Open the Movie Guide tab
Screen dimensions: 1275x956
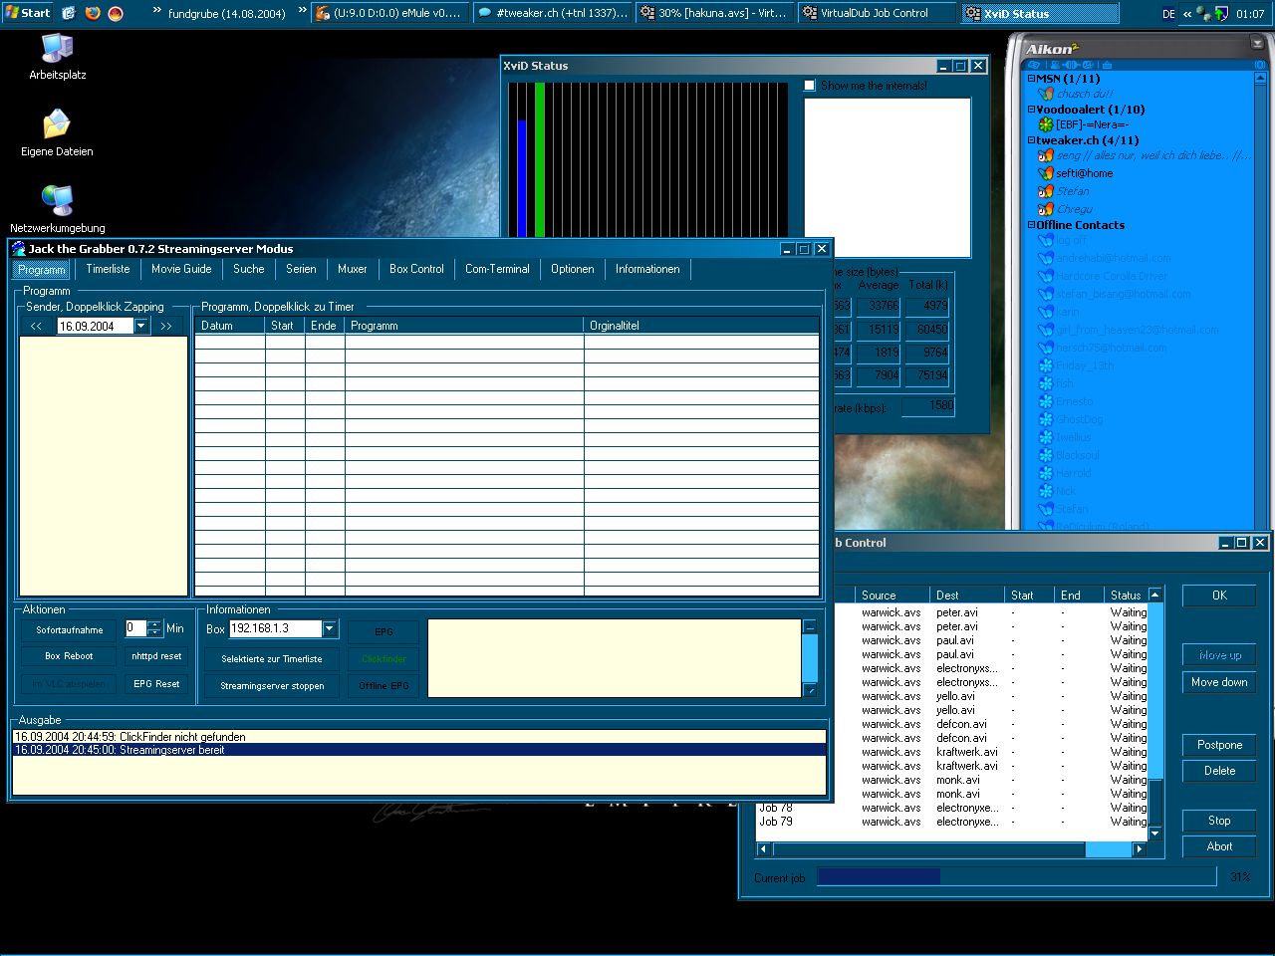pyautogui.click(x=181, y=269)
